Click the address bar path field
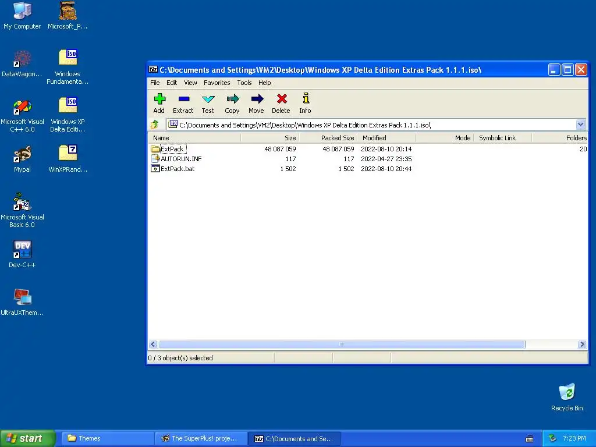 (372, 125)
